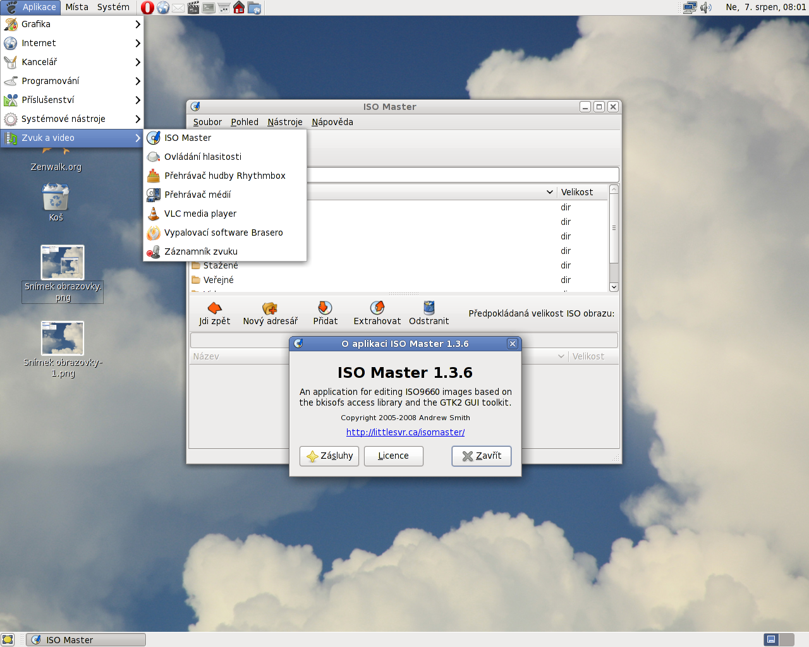Launch Přehrávač hudby Rhythmbox
809x647 pixels.
click(x=225, y=176)
